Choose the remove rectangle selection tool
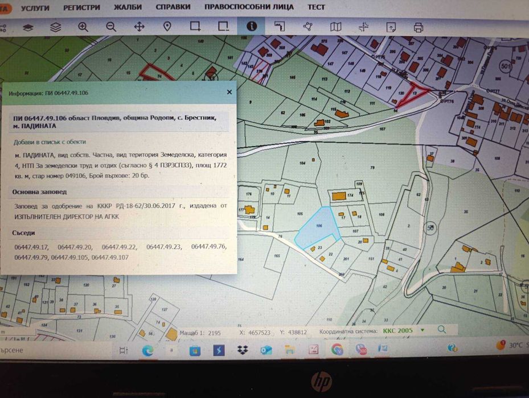529x398 pixels. [223, 26]
